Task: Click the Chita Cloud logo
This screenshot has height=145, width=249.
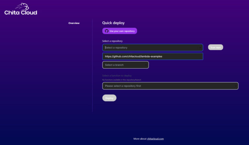Action: (21, 9)
